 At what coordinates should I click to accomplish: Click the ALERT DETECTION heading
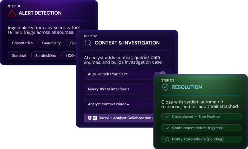click(40, 13)
